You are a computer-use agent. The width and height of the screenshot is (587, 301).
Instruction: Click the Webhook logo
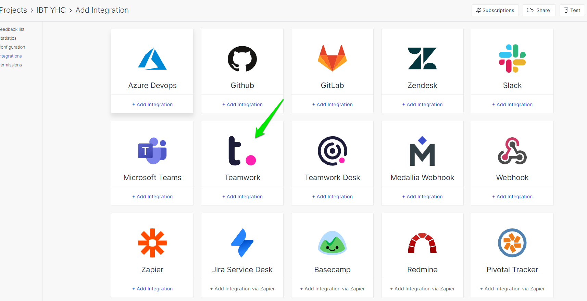(512, 151)
